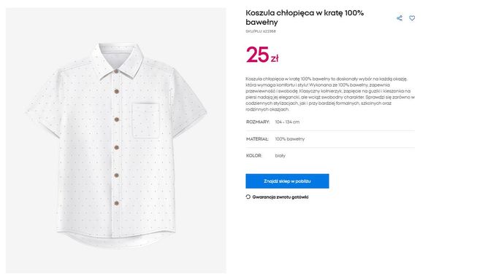Click the 104 - 134 cm size value
This screenshot has width=485, height=279.
pos(287,122)
